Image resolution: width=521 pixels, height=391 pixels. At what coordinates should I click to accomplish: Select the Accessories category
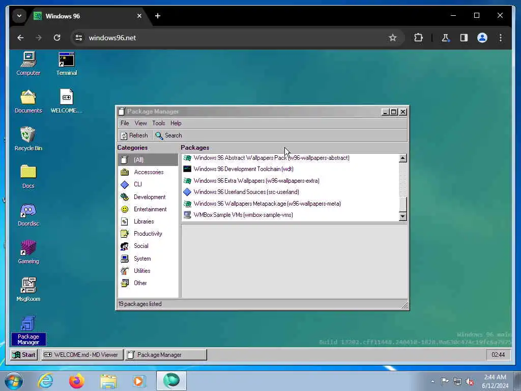tap(148, 172)
